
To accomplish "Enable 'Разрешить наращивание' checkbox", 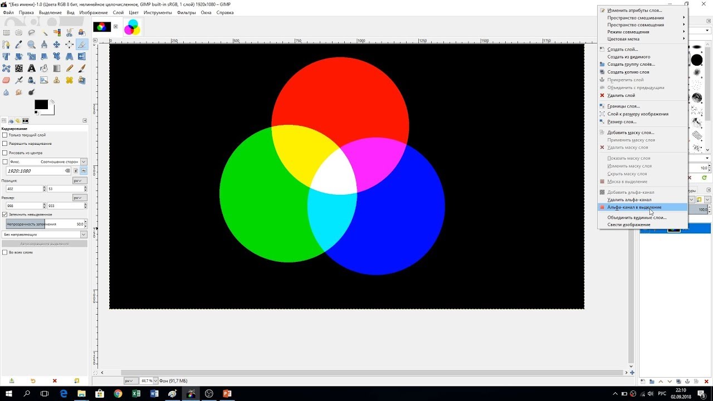I will [x=5, y=144].
